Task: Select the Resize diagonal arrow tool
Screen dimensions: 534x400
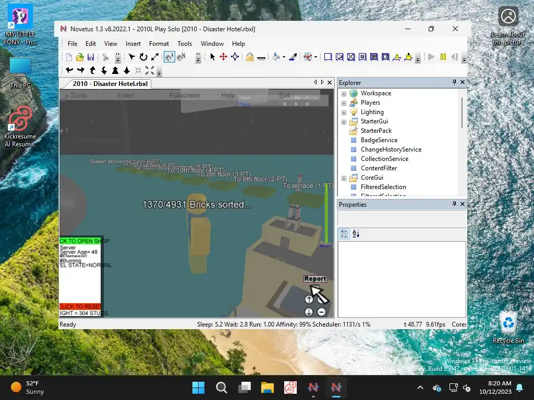Action: [x=154, y=57]
